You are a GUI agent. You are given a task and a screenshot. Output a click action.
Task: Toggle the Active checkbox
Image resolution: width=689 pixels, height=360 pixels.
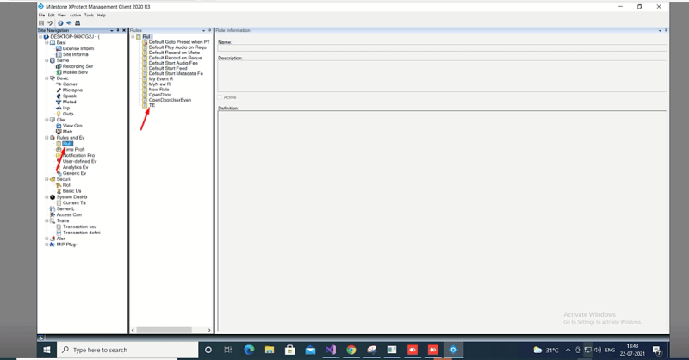point(220,97)
